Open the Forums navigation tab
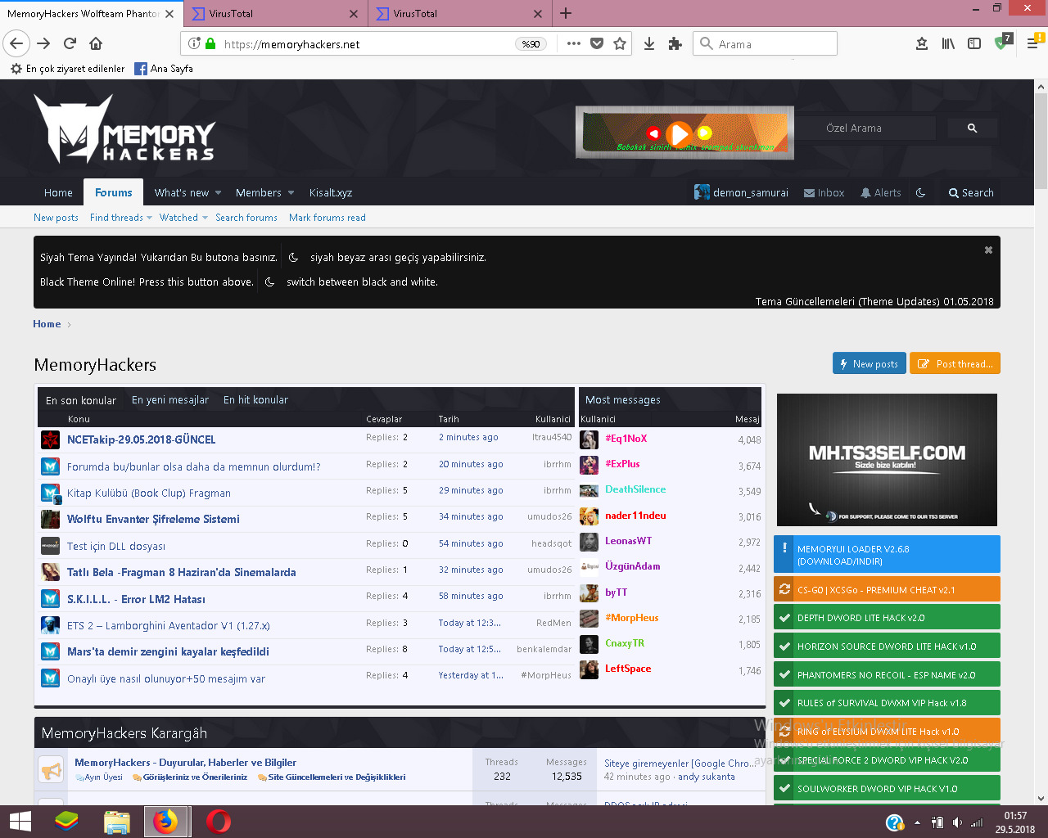The width and height of the screenshot is (1048, 838). [114, 193]
